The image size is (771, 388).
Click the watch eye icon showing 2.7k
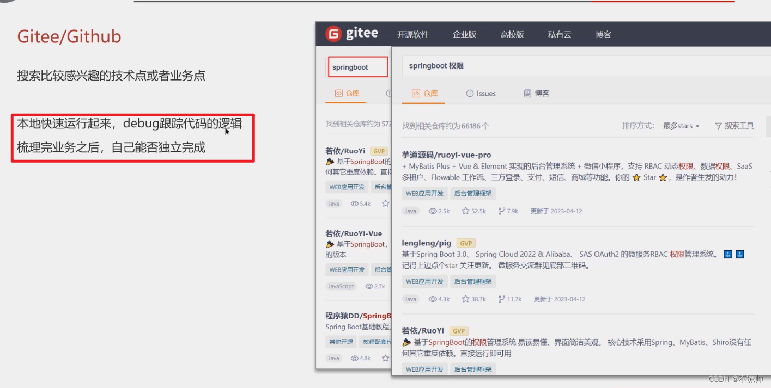369,286
